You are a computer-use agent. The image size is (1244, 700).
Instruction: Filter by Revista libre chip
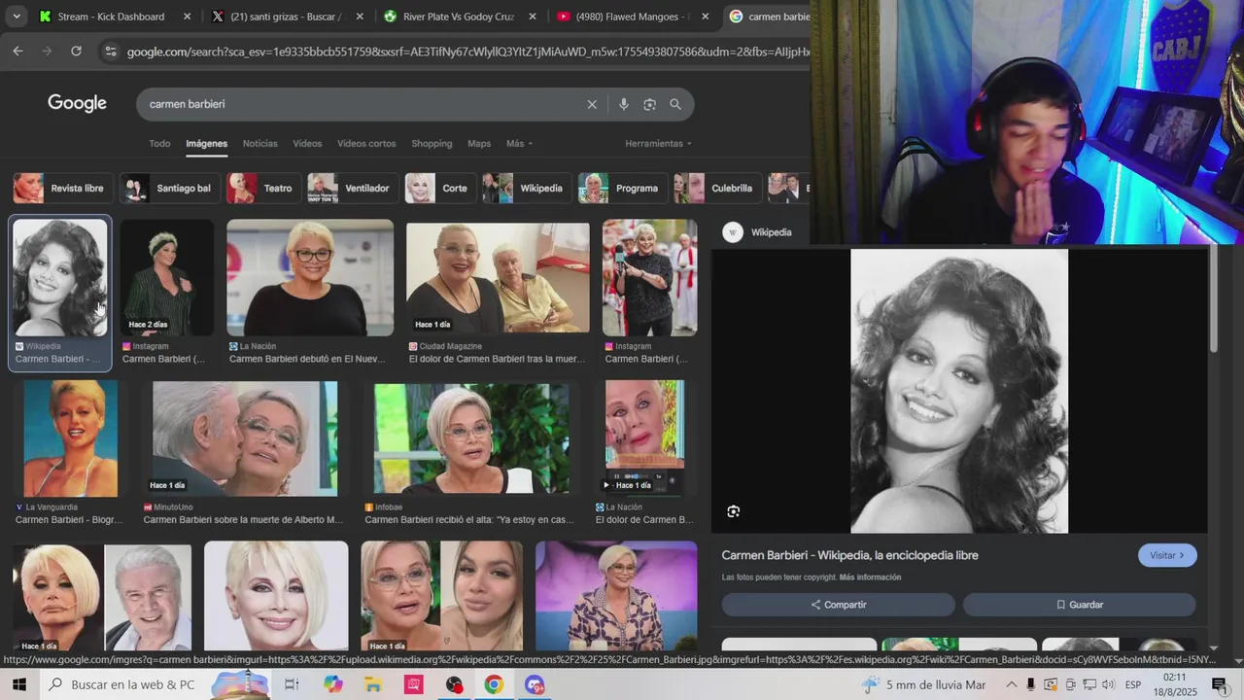(x=63, y=189)
